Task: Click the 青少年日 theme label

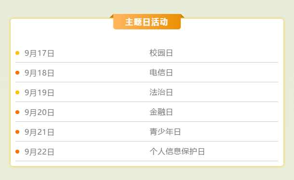Action: tap(165, 132)
